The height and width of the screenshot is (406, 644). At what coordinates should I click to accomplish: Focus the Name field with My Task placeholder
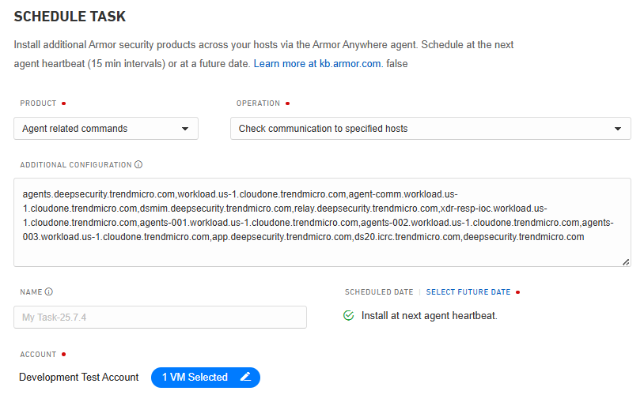point(160,318)
